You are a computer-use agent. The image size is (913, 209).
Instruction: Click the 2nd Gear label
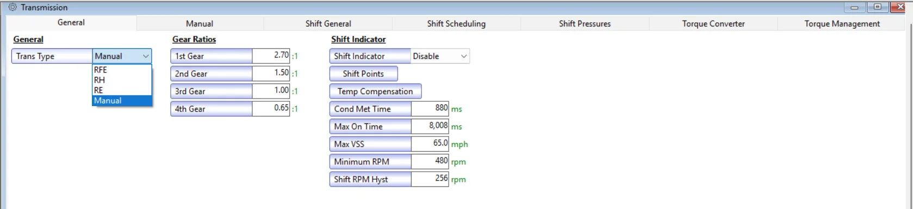click(212, 74)
